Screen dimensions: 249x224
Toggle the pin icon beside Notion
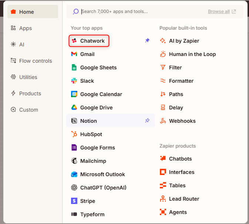[x=147, y=121]
